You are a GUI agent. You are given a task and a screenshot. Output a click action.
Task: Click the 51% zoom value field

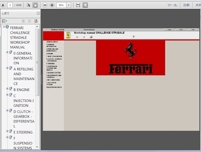[x=61, y=5]
